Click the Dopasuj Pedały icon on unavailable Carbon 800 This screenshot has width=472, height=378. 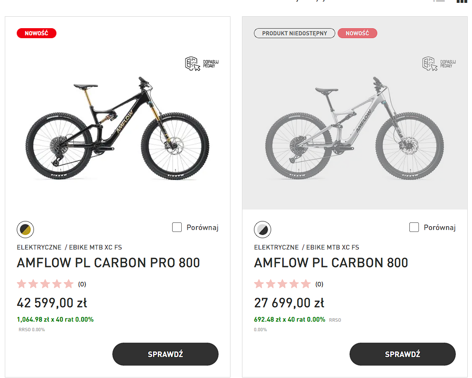point(439,64)
